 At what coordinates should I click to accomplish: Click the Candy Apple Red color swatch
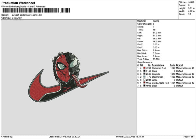point(144,83)
